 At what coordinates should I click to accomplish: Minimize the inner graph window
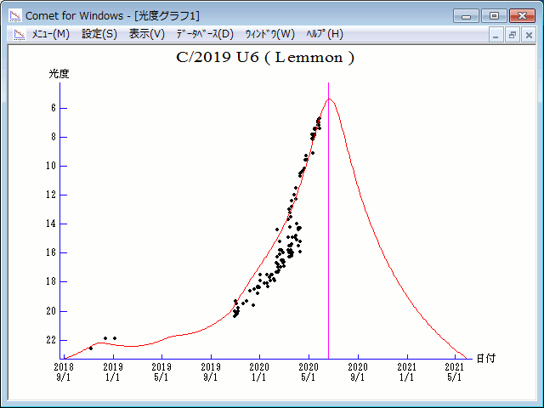pos(497,35)
